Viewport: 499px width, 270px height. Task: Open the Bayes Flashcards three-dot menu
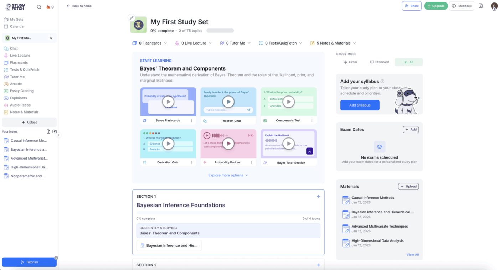(191, 121)
